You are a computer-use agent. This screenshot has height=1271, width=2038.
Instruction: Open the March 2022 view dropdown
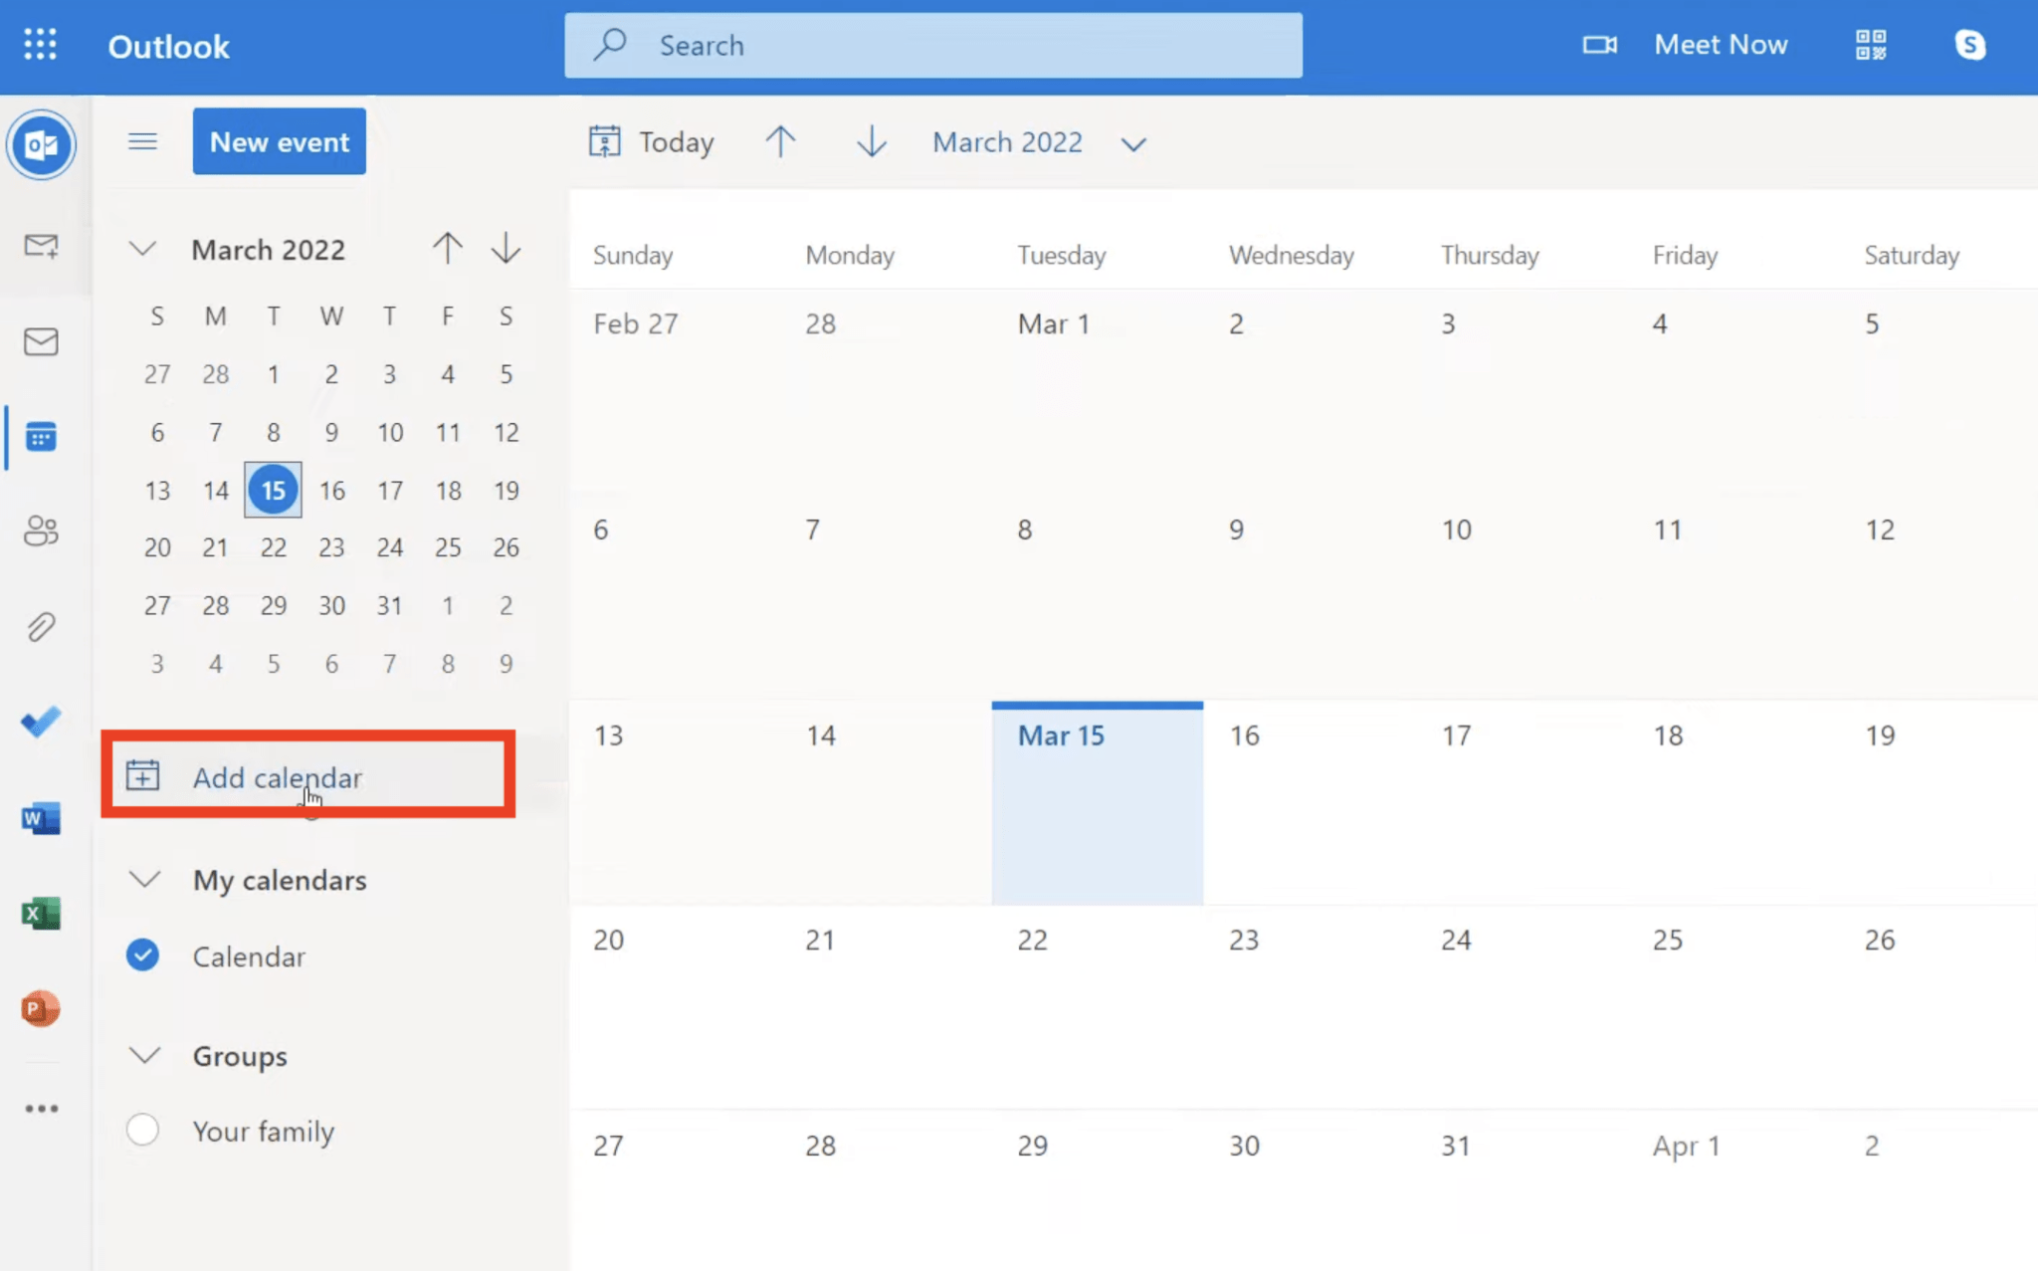click(x=1133, y=142)
